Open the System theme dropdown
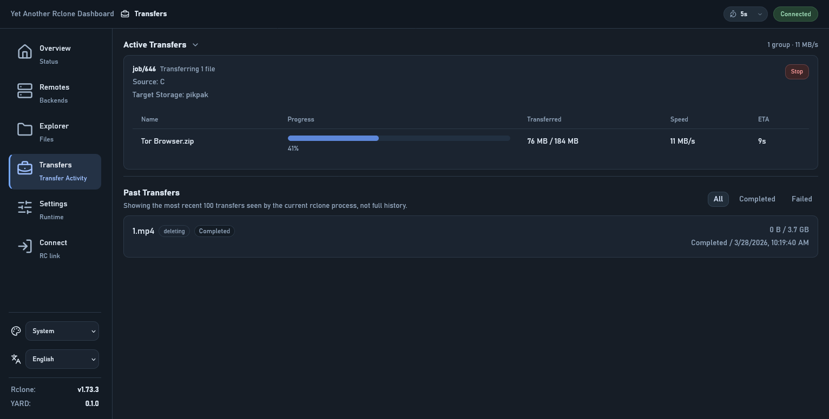Screen dimensions: 829x419 (x=62, y=331)
